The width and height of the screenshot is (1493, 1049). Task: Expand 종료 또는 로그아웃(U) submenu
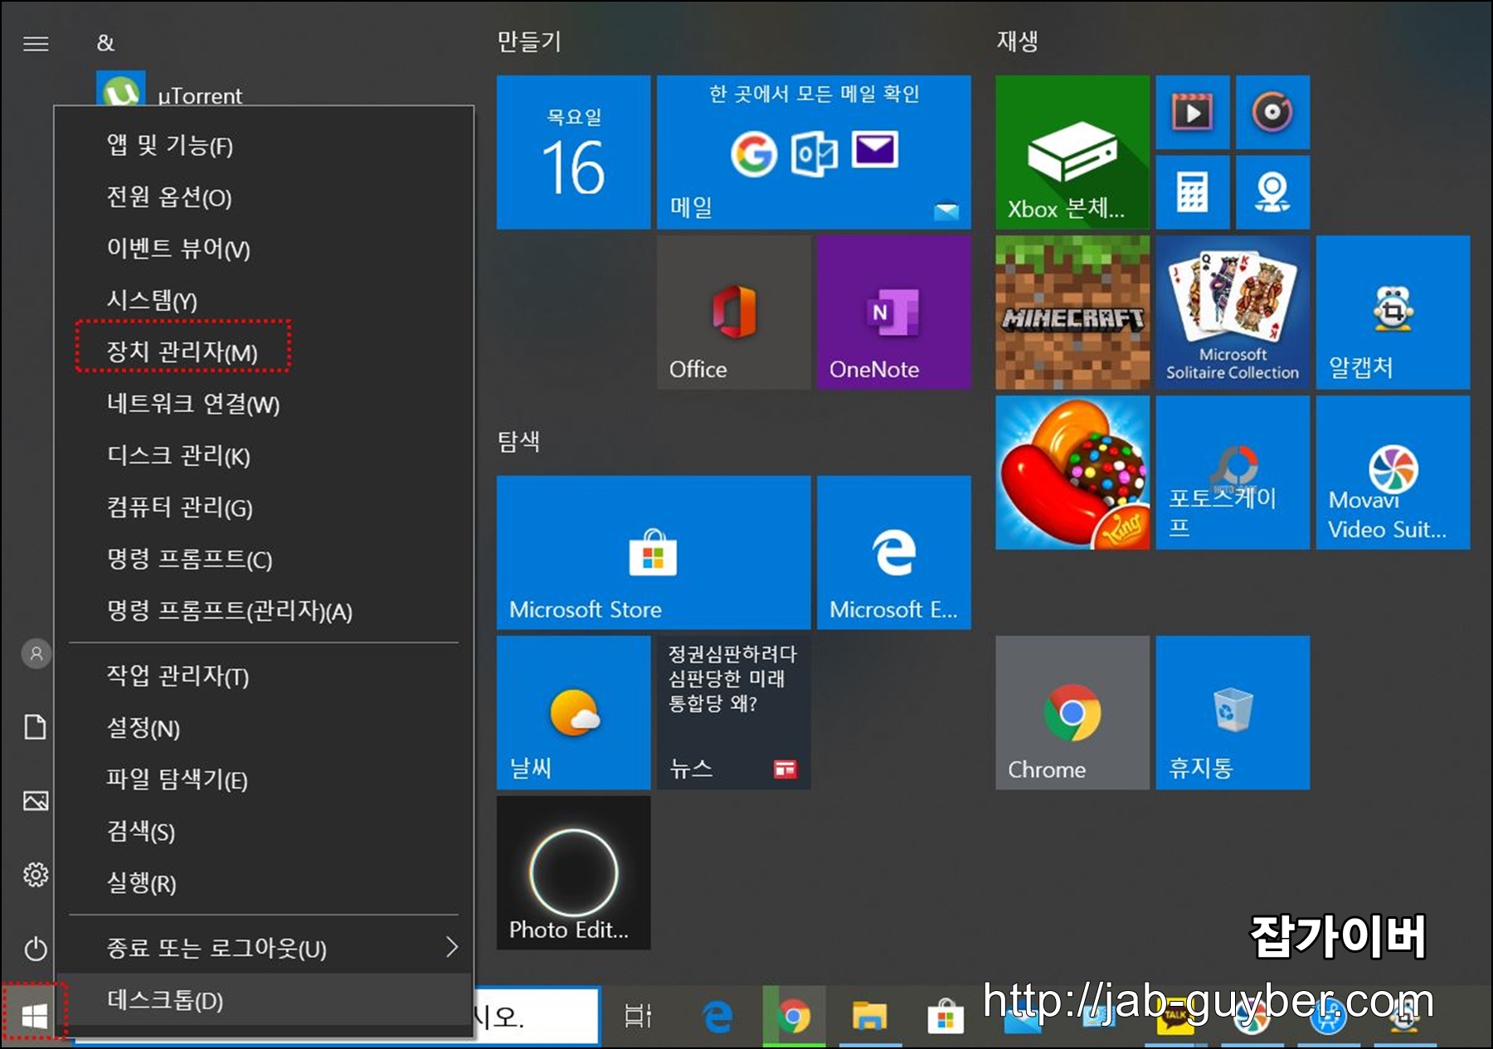point(265,947)
